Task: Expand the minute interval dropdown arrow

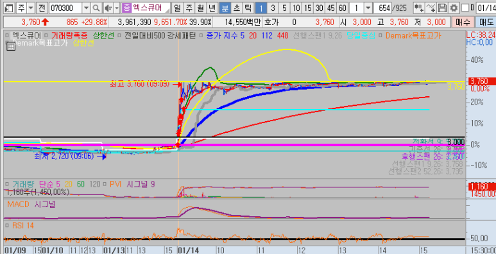Action: 368,8
